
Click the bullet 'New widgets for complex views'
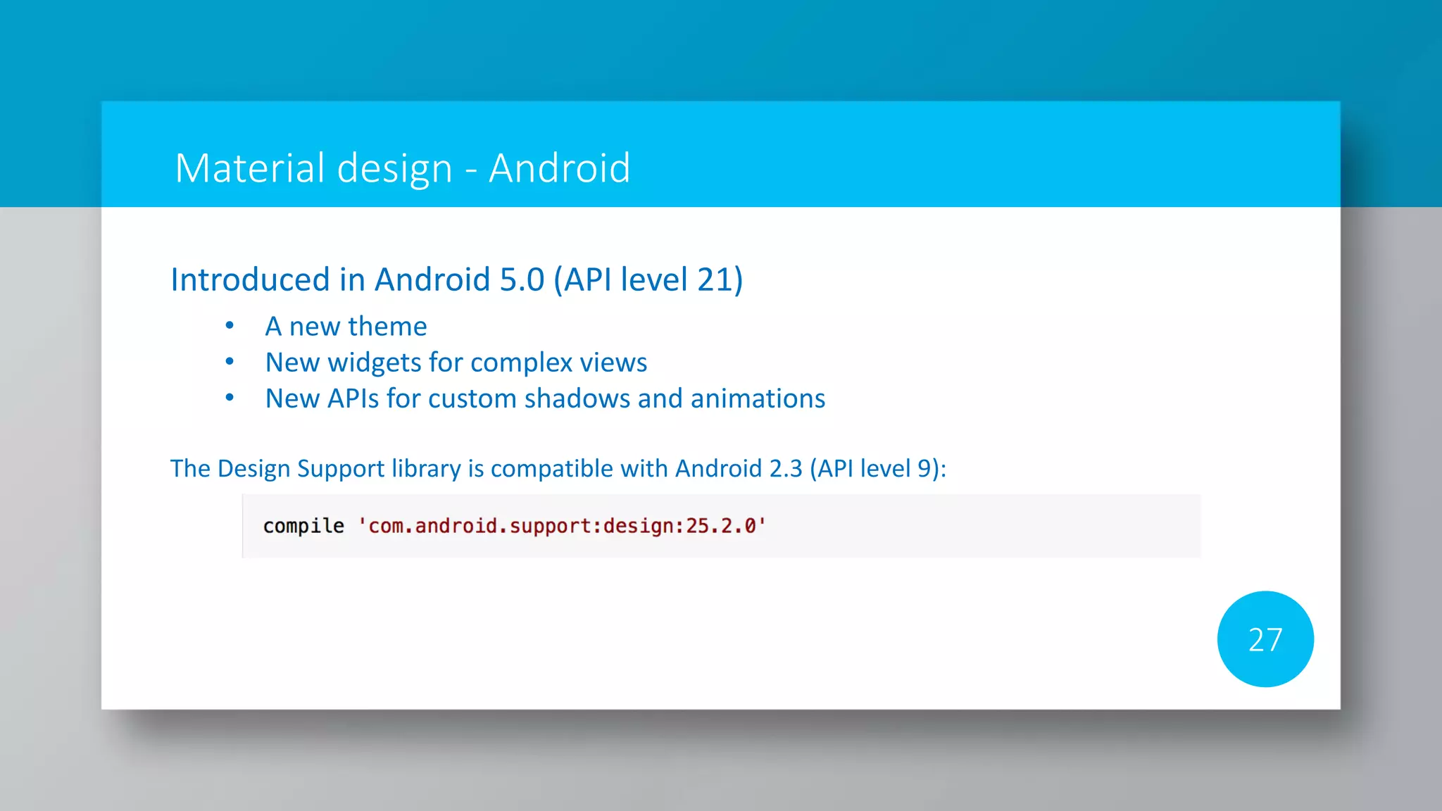pos(456,363)
